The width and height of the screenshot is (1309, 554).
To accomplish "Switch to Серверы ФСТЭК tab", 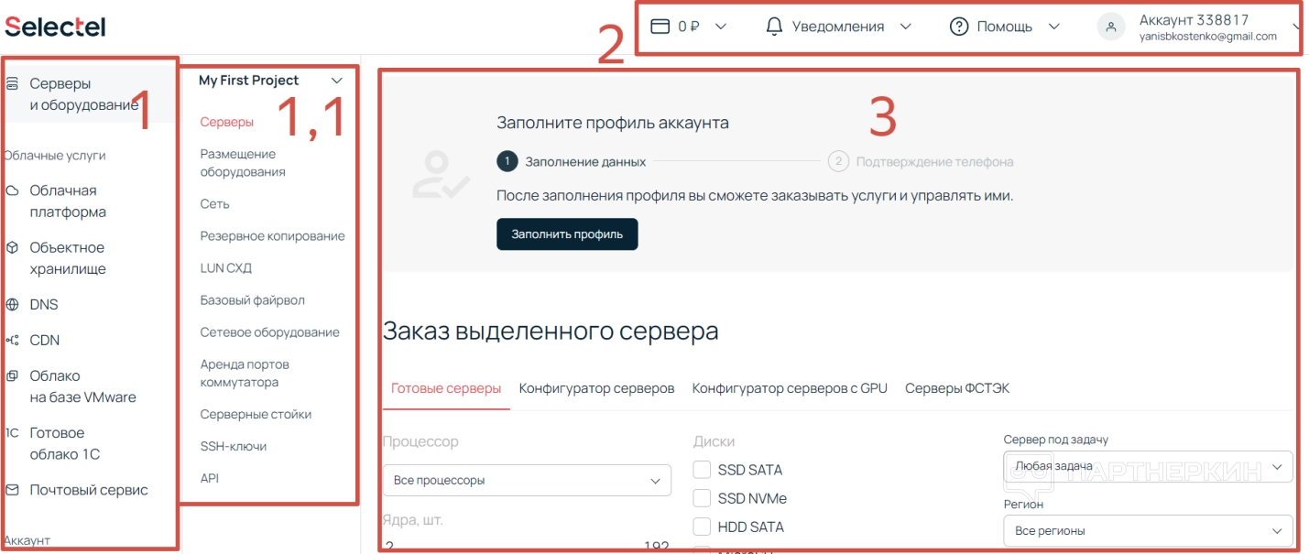I will pyautogui.click(x=957, y=388).
